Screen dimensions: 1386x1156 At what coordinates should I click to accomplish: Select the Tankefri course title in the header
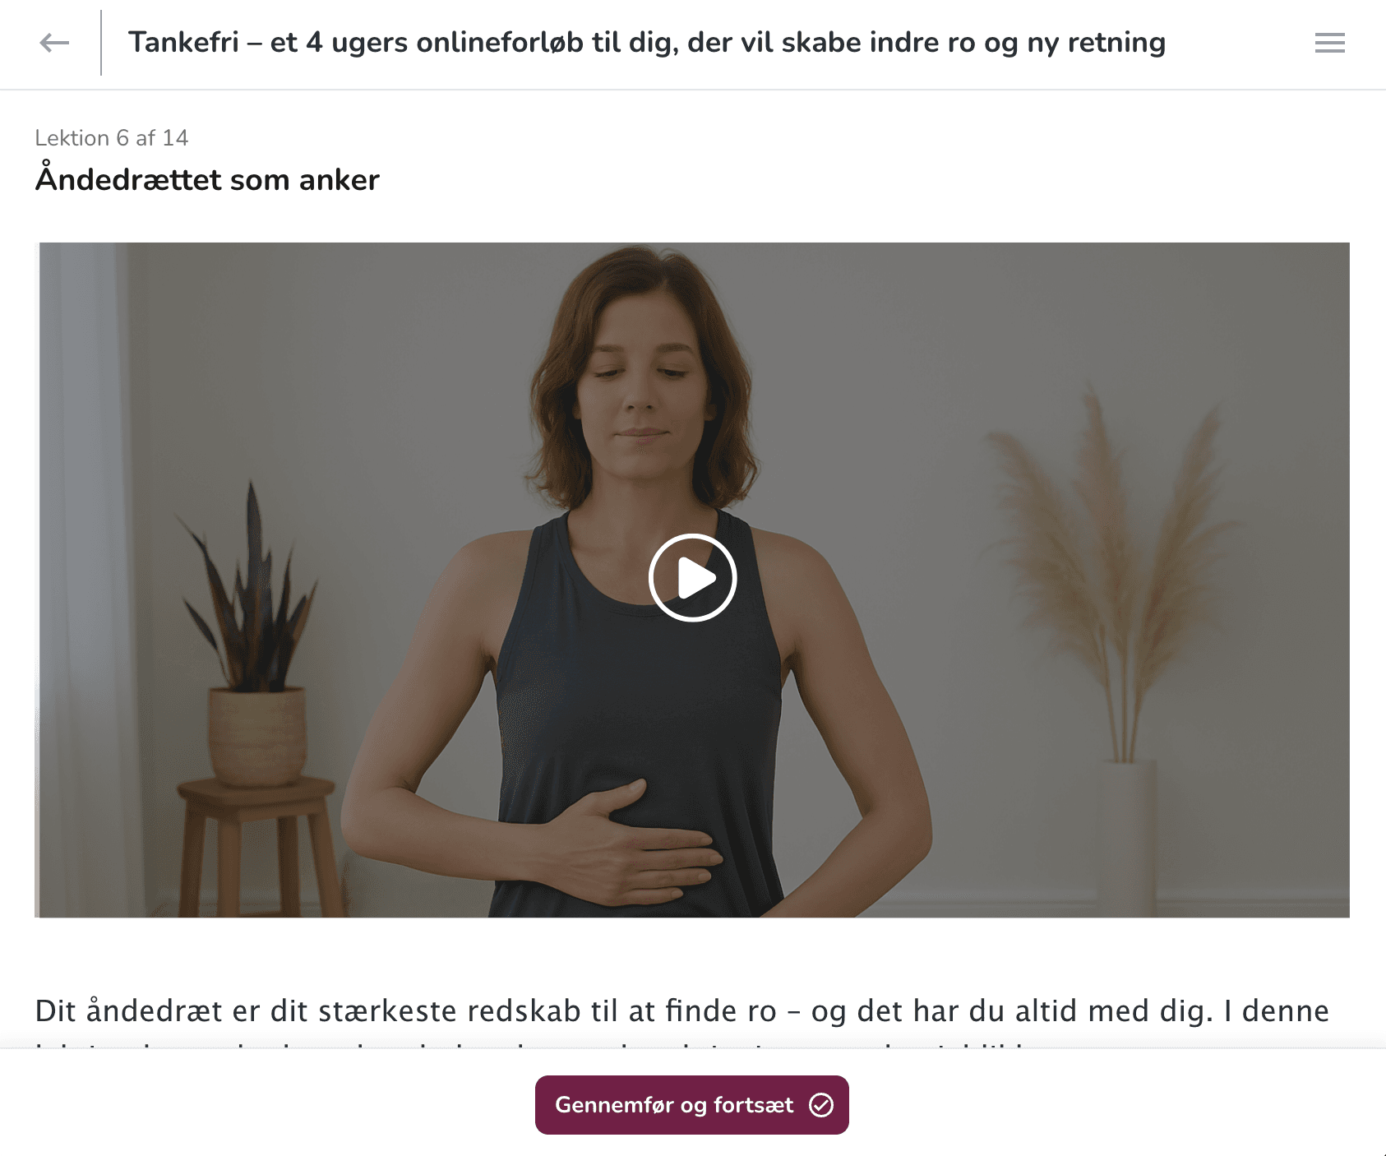(647, 42)
